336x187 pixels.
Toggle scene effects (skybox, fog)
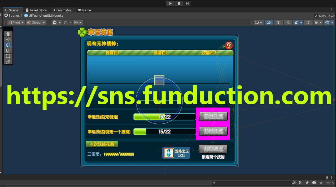pos(296,23)
